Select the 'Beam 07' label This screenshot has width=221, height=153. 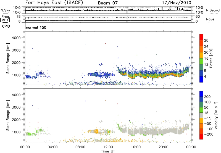[x=108, y=3]
